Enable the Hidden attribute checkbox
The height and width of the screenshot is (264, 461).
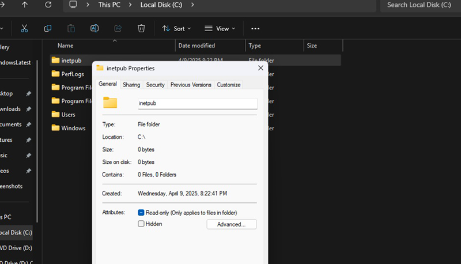pos(141,224)
